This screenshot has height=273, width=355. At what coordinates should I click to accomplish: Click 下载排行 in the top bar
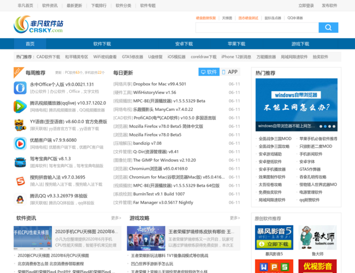click(99, 5)
